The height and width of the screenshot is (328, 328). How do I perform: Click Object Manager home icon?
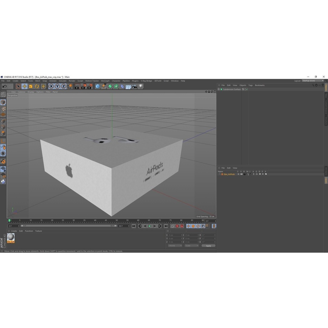point(316,85)
